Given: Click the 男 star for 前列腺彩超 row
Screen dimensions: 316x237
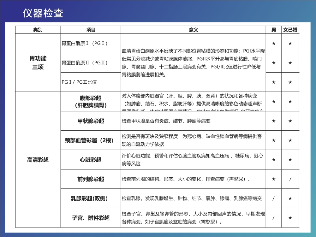Looking at the screenshot, I should click(x=273, y=179).
